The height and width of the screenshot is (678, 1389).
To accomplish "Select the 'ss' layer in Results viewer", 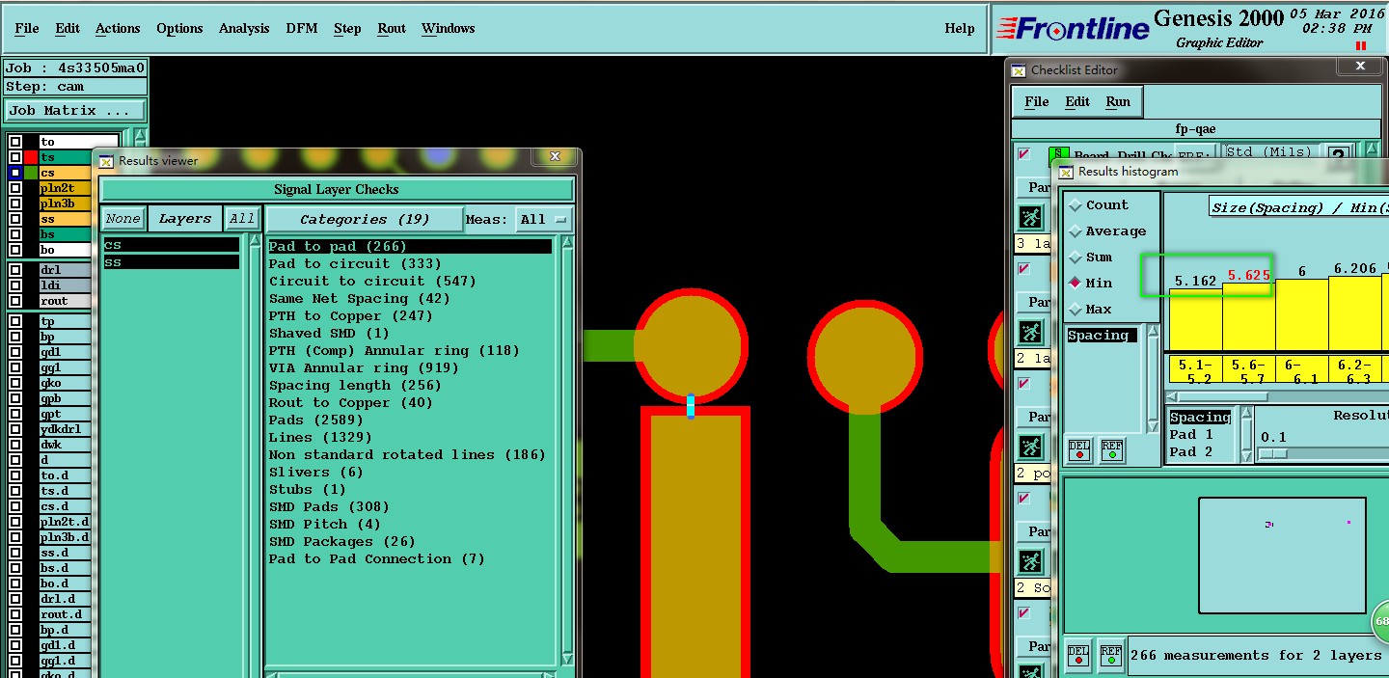I will coord(171,262).
